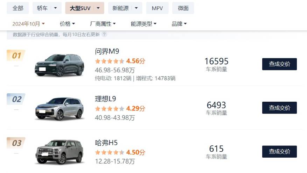The height and width of the screenshot is (173, 307).
Task: Open the 2024年10月 date dropdown
Action: tap(29, 24)
